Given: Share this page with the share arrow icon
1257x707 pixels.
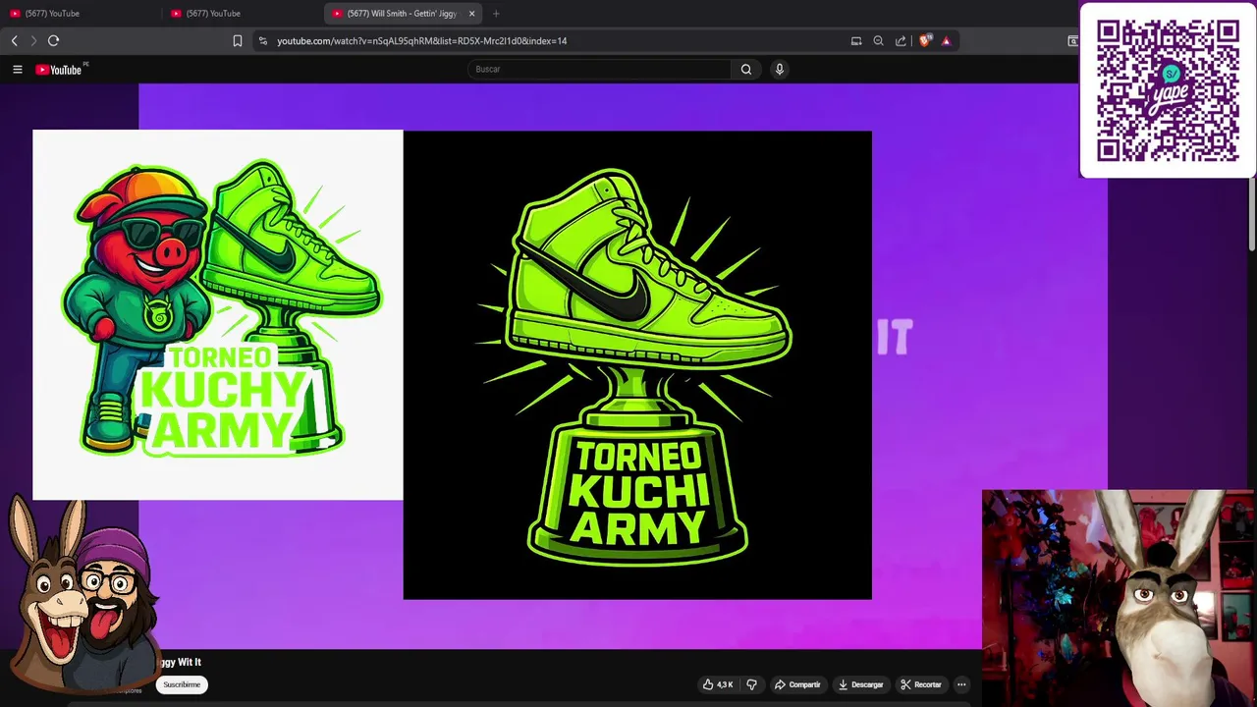Looking at the screenshot, I should coord(901,40).
